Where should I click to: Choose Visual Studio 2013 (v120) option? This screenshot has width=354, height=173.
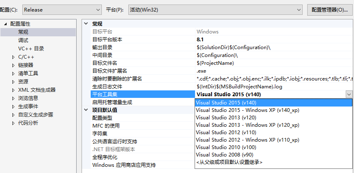pos(273,118)
